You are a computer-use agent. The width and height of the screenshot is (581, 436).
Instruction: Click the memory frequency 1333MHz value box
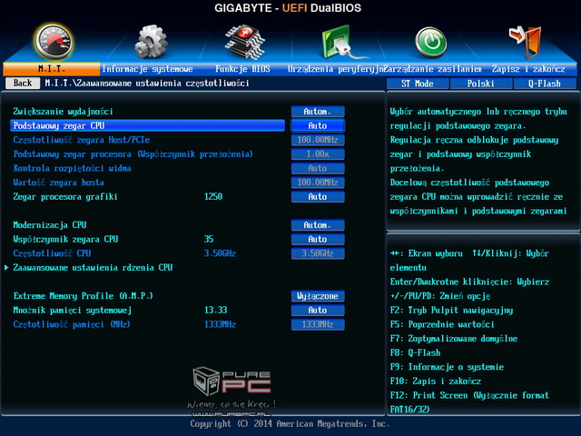(318, 324)
